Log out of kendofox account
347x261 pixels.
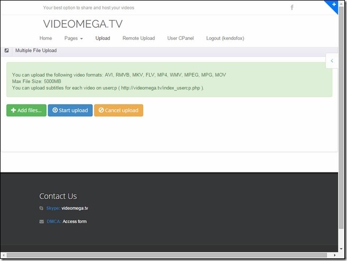click(x=225, y=38)
